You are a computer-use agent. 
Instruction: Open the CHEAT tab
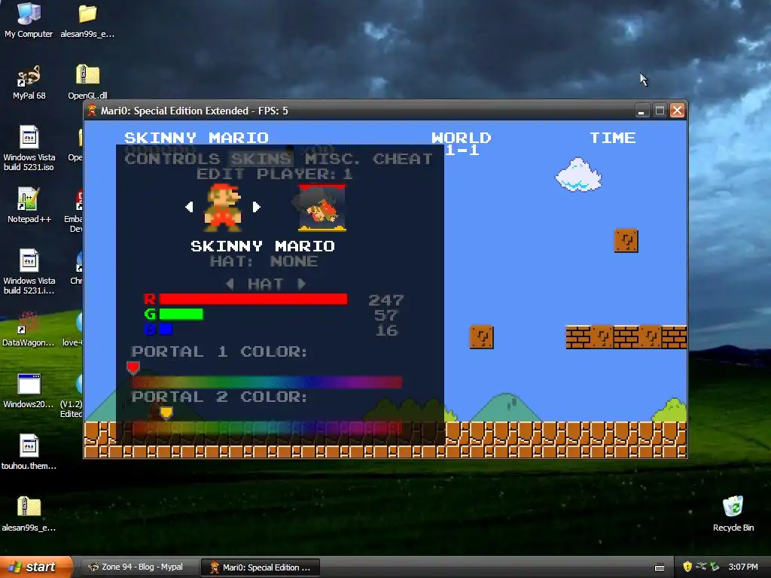(x=402, y=159)
